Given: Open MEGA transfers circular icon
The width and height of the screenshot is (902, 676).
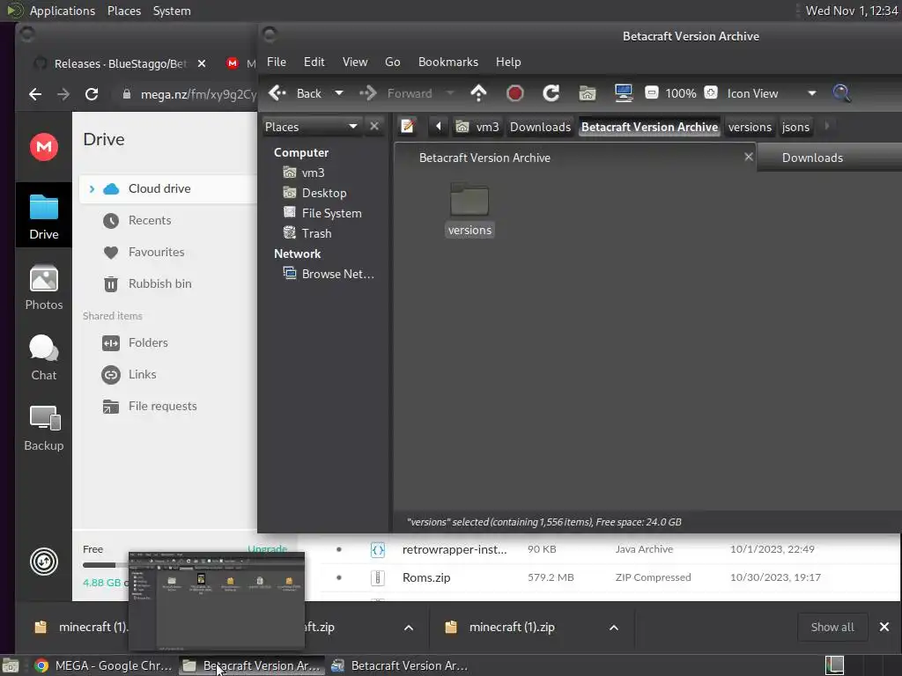Looking at the screenshot, I should coord(44,561).
